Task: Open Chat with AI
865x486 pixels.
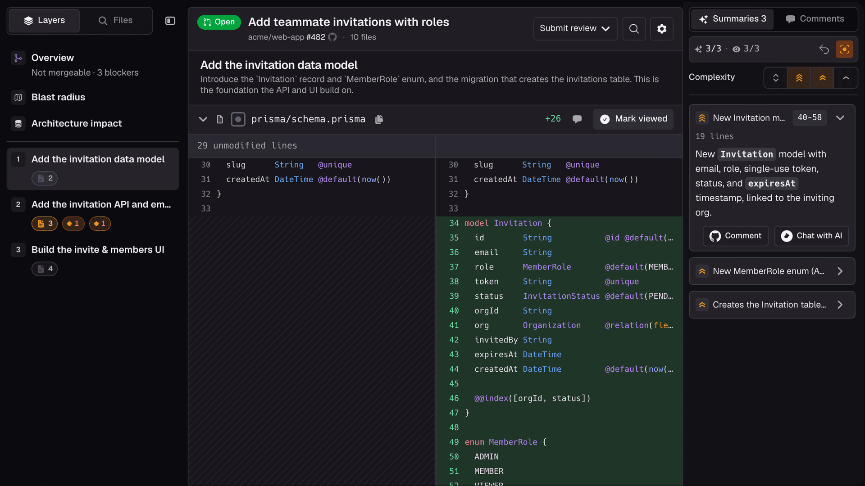Action: click(811, 236)
